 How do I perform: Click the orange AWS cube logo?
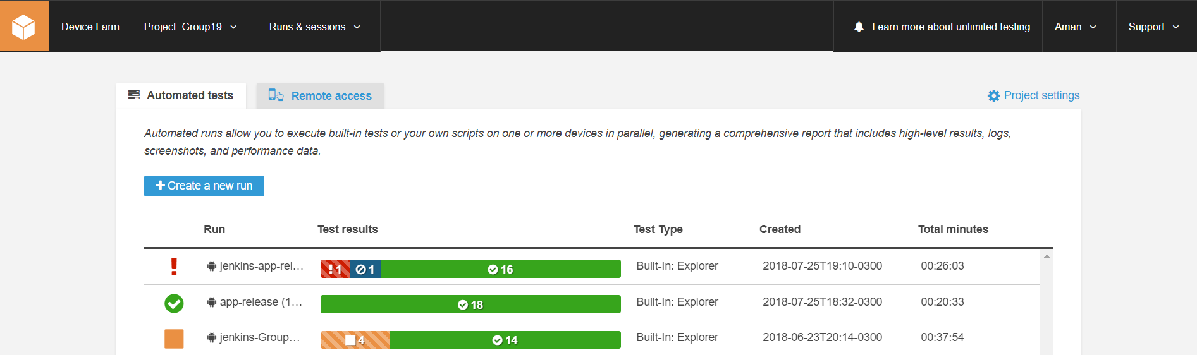pyautogui.click(x=24, y=26)
